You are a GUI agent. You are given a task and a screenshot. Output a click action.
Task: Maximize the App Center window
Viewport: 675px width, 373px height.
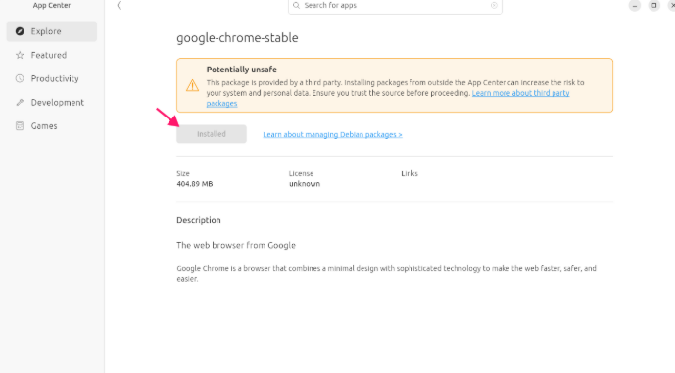tap(653, 5)
